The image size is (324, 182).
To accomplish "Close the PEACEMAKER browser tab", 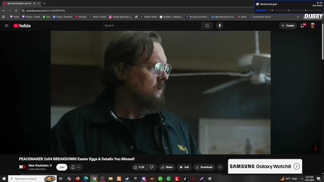I will 38,4.
